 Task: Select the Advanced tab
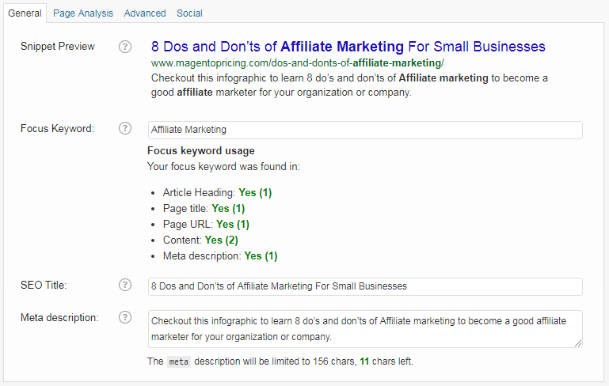[145, 13]
